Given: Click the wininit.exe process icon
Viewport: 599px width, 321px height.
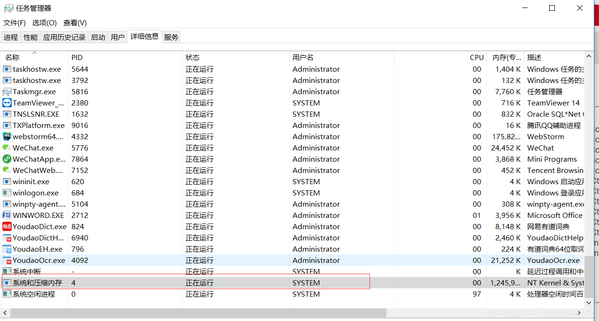Looking at the screenshot, I should coord(7,181).
